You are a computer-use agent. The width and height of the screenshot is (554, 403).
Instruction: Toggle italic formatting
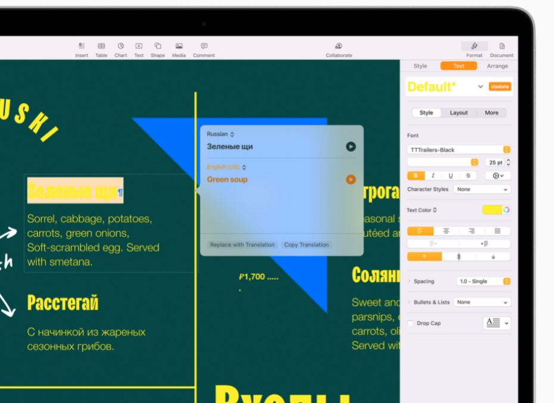coord(433,176)
